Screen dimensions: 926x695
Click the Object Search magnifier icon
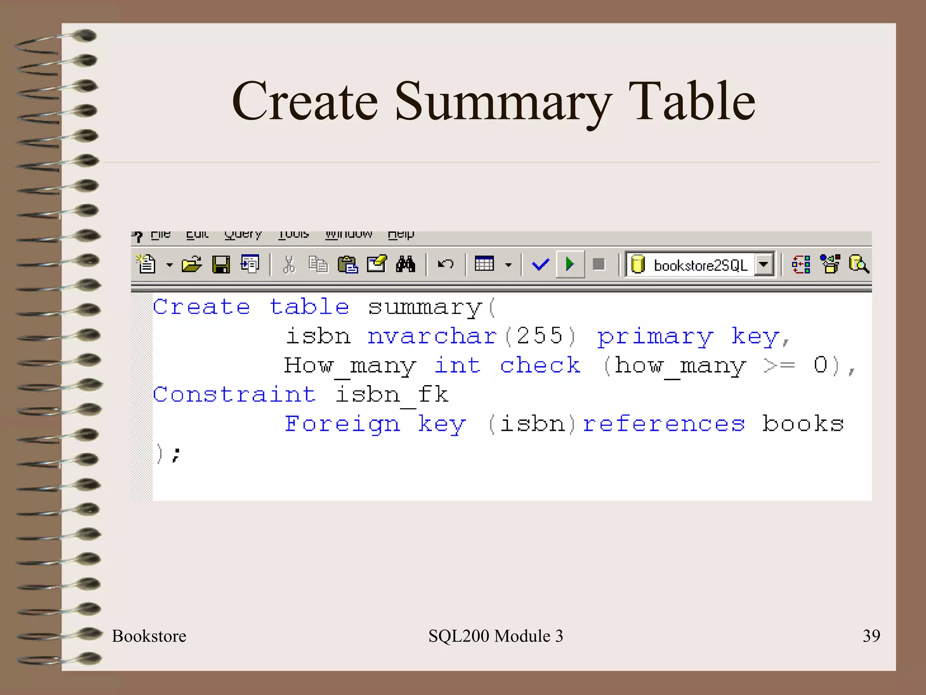859,264
